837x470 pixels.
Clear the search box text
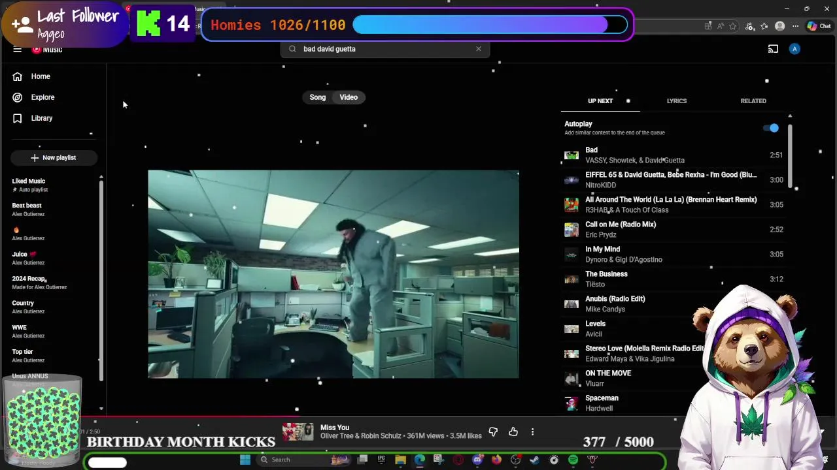(479, 49)
